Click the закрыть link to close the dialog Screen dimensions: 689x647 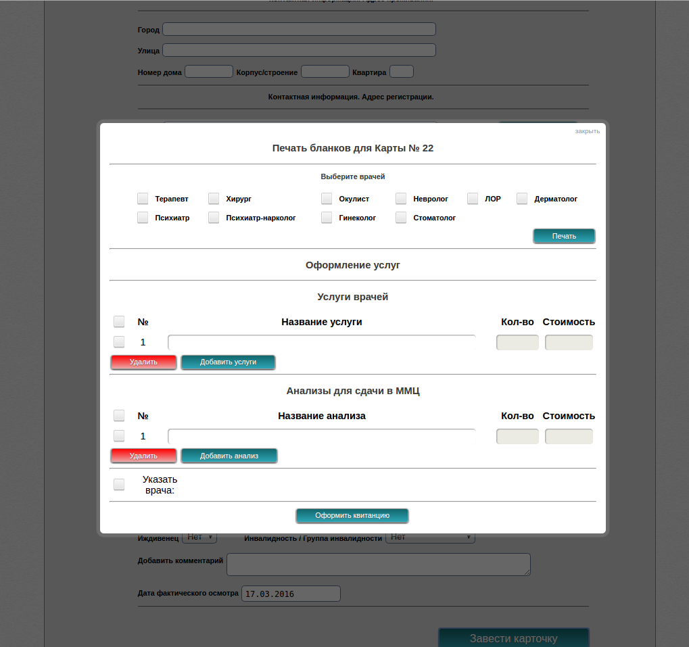[x=587, y=131]
